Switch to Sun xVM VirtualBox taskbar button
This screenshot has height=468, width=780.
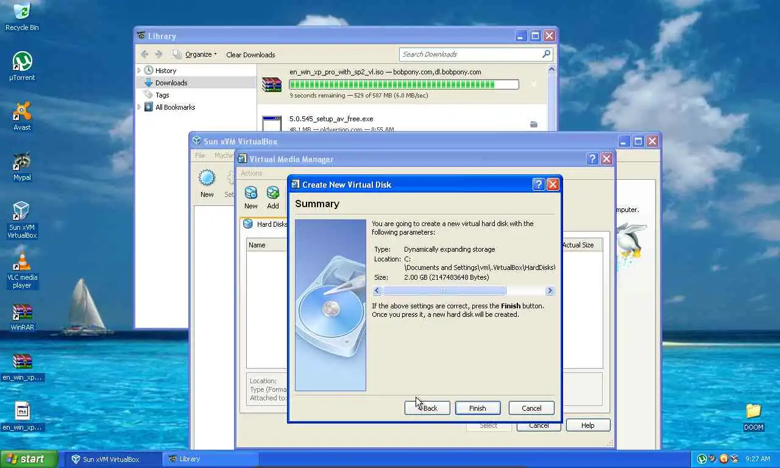point(113,459)
